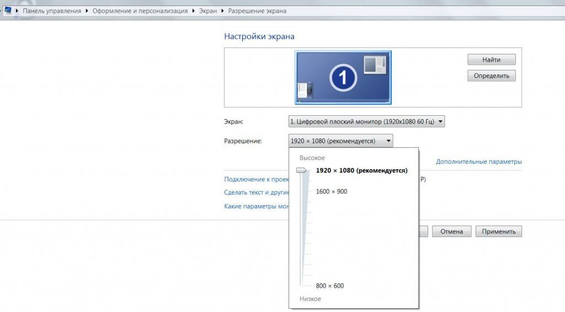The height and width of the screenshot is (312, 565).
Task: Click Разрешение экрана breadcrumb
Action: [257, 11]
